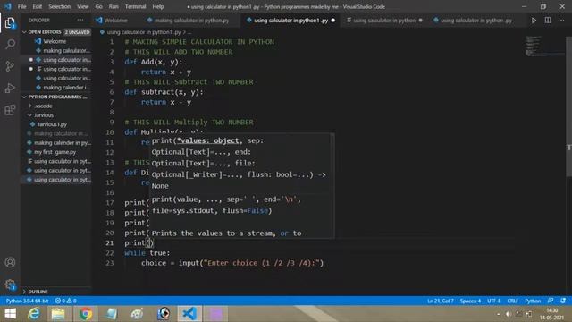The width and height of the screenshot is (572, 322).
Task: Open Run and Debug view
Action: (x=10, y=88)
